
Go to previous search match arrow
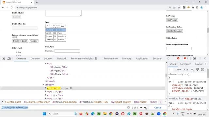coord(141,108)
